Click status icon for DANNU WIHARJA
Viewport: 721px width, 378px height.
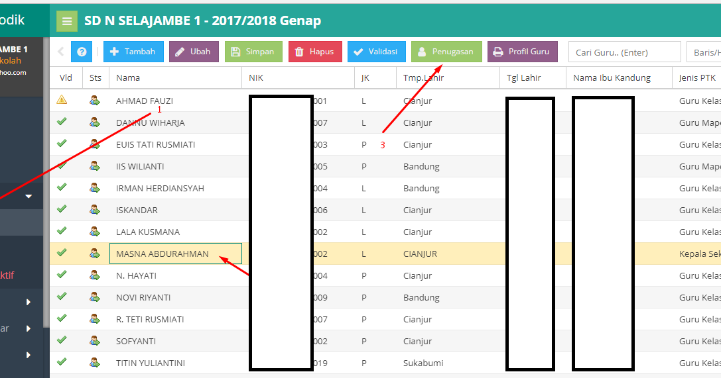[95, 122]
